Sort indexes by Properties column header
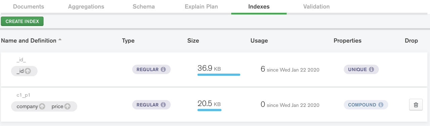Image resolution: width=430 pixels, height=126 pixels. tap(347, 41)
